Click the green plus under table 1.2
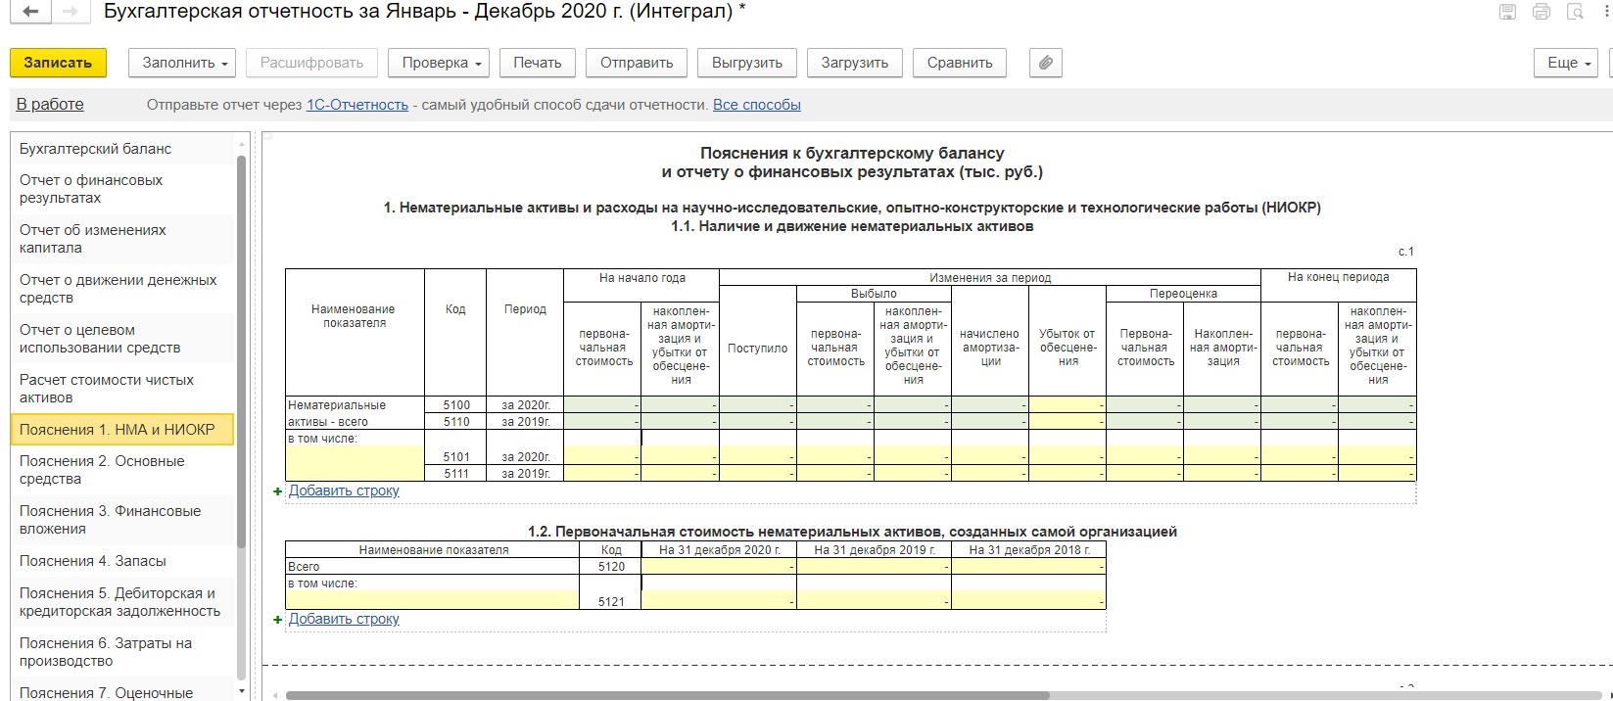Viewport: 1613px width, 701px height. tap(278, 620)
